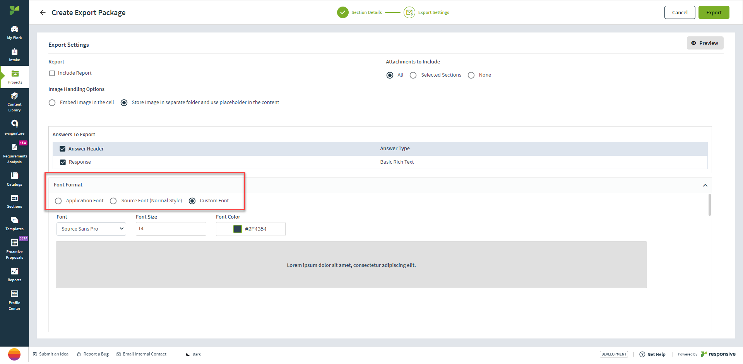Click the back arrow near Create Export Package
This screenshot has height=364, width=743.
coord(43,12)
